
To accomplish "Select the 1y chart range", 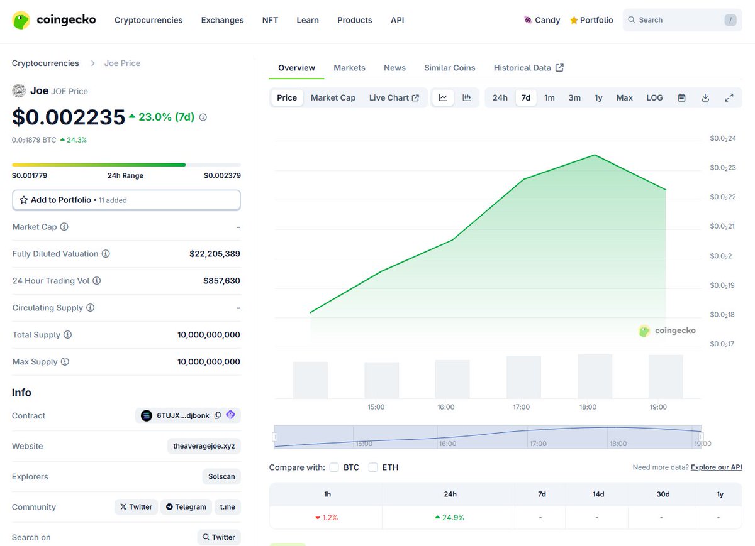I will 598,97.
